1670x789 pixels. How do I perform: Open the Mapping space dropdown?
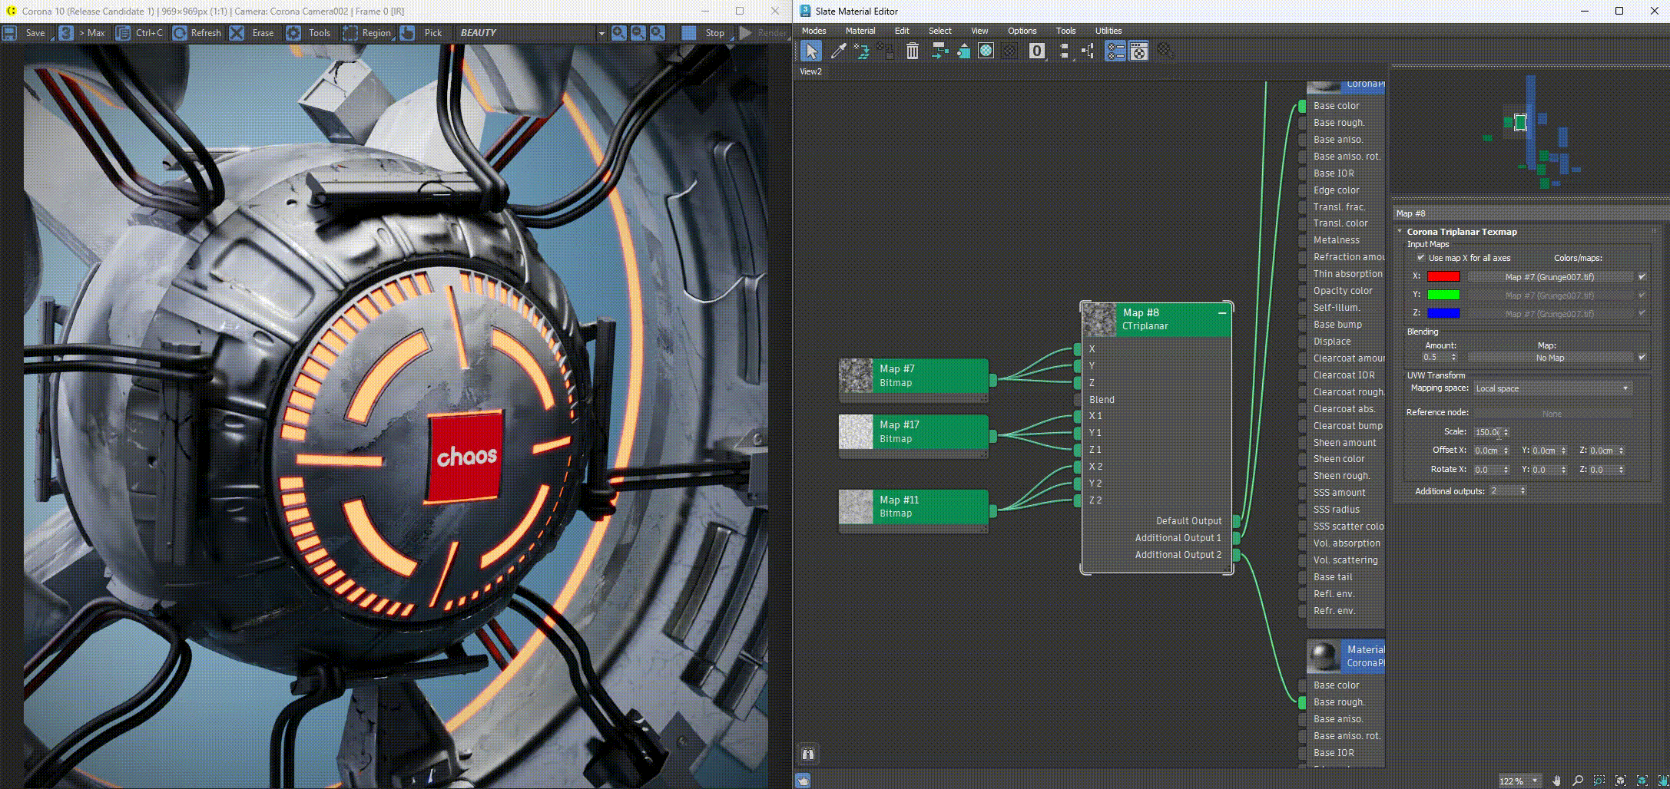pos(1552,388)
